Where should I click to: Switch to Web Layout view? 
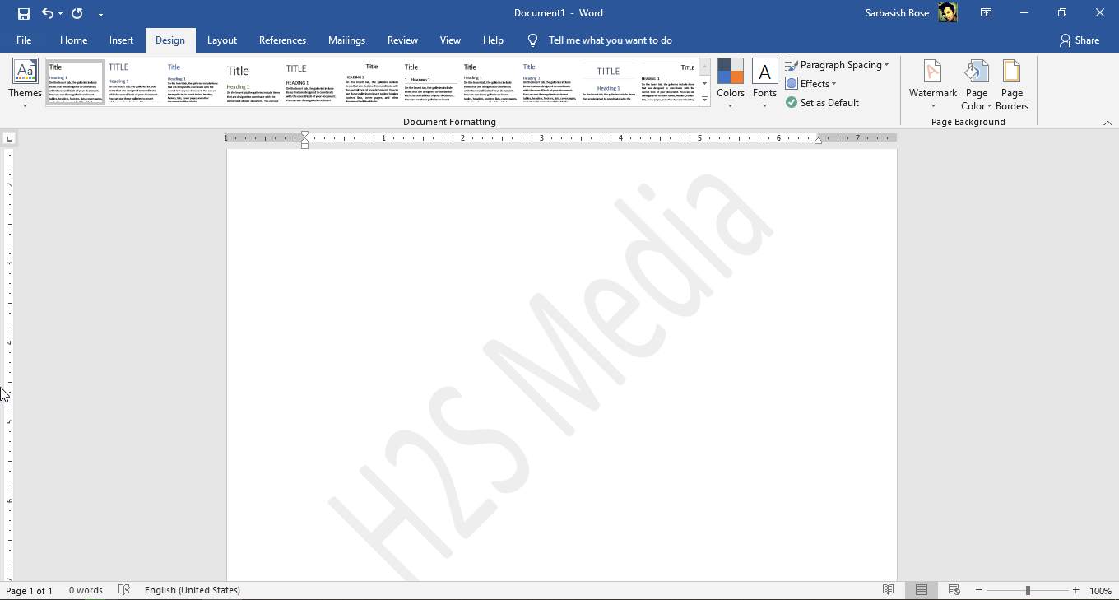pyautogui.click(x=954, y=590)
